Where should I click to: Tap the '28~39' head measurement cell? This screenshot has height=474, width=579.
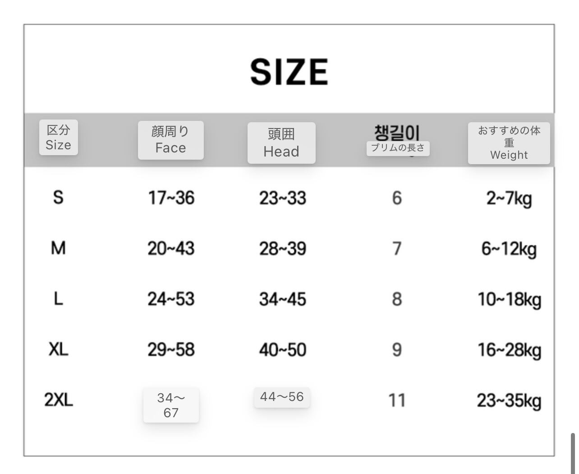click(x=283, y=249)
